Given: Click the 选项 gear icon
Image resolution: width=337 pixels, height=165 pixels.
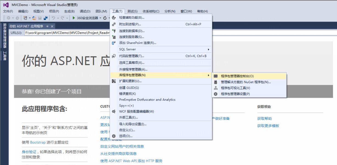Looking at the screenshot, I should coord(114,136).
